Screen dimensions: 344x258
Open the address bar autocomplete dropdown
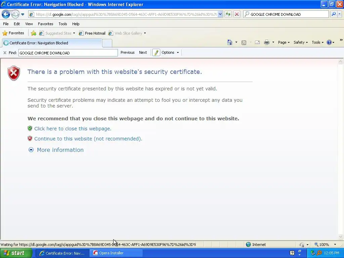220,14
